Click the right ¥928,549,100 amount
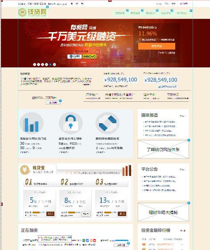 pos(161,80)
